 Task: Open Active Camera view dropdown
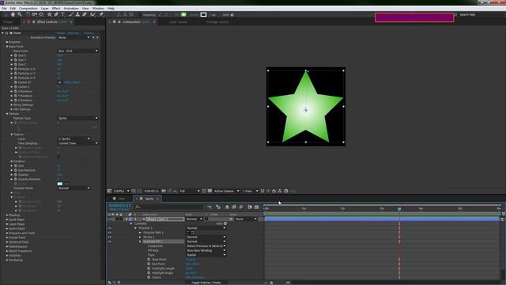tap(227, 191)
